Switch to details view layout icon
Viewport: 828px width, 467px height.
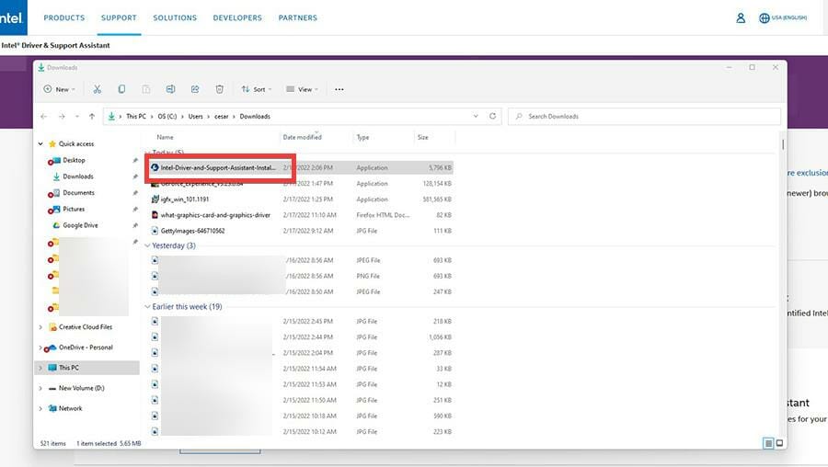[x=768, y=443]
